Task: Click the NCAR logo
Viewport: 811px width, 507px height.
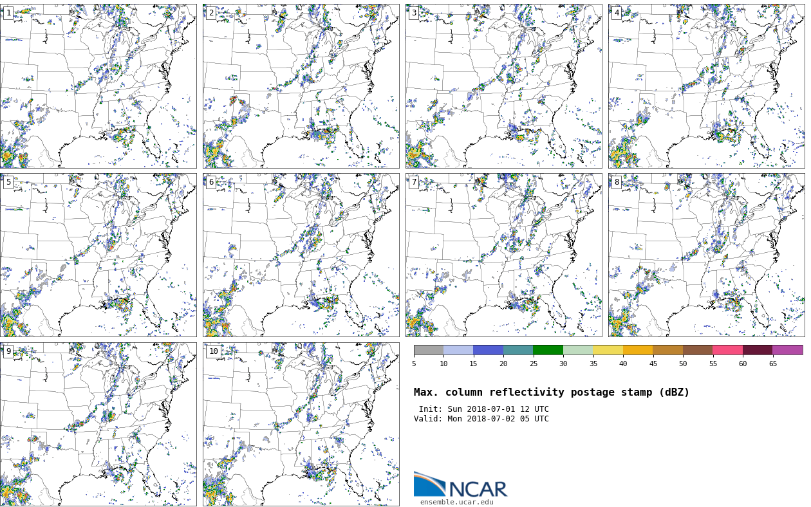Action: point(460,485)
